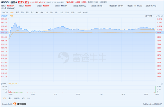
Task: Switch to the 年K chart tab
Action: 42,12
